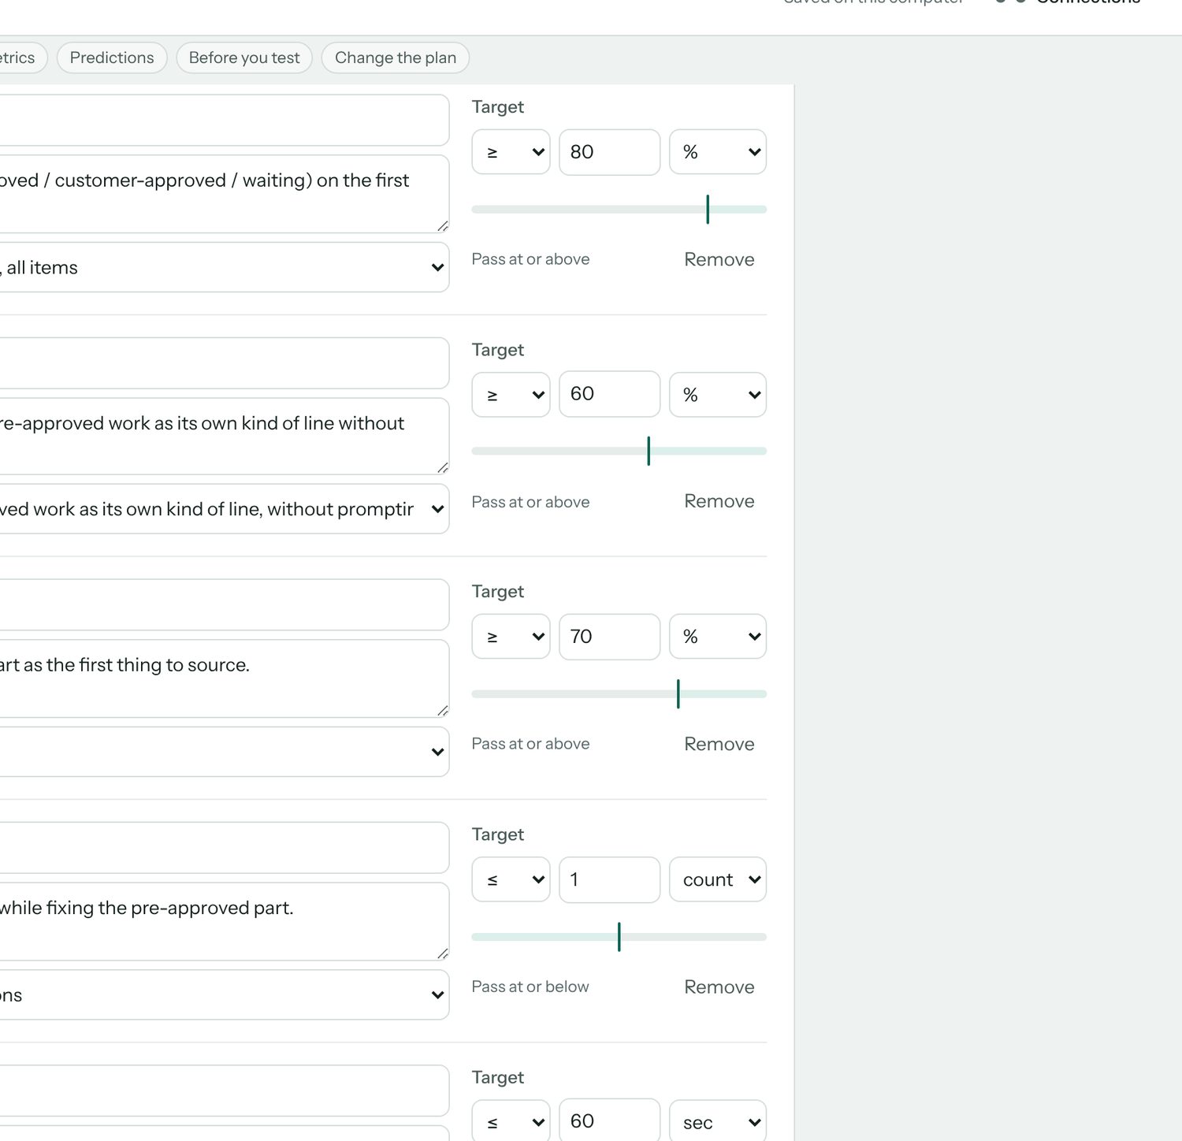Image resolution: width=1182 pixels, height=1141 pixels.
Task: Change the % unit dropdown in the 60 % row
Action: (x=718, y=395)
